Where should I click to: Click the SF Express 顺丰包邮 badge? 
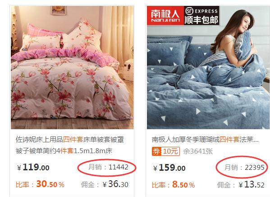201,16
